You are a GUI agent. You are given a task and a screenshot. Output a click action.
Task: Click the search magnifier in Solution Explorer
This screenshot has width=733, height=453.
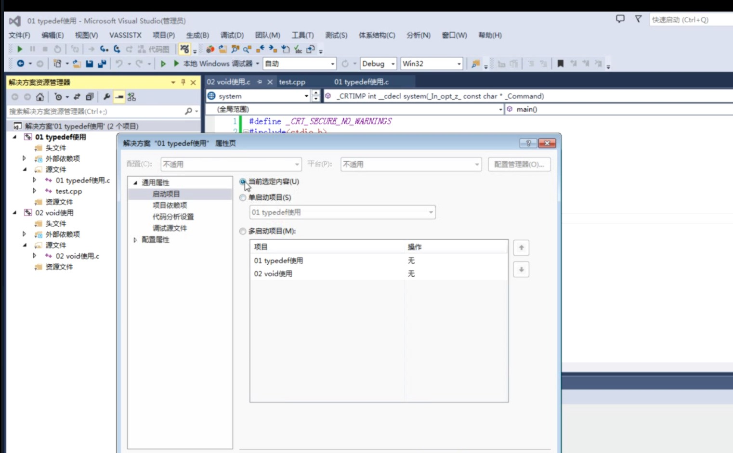(188, 111)
